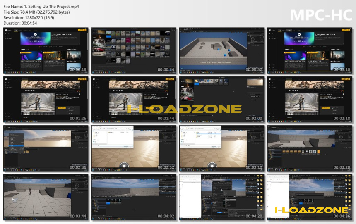Click the thumbnail stamped 00:04:20
The image size is (356, 224).
(x=221, y=197)
